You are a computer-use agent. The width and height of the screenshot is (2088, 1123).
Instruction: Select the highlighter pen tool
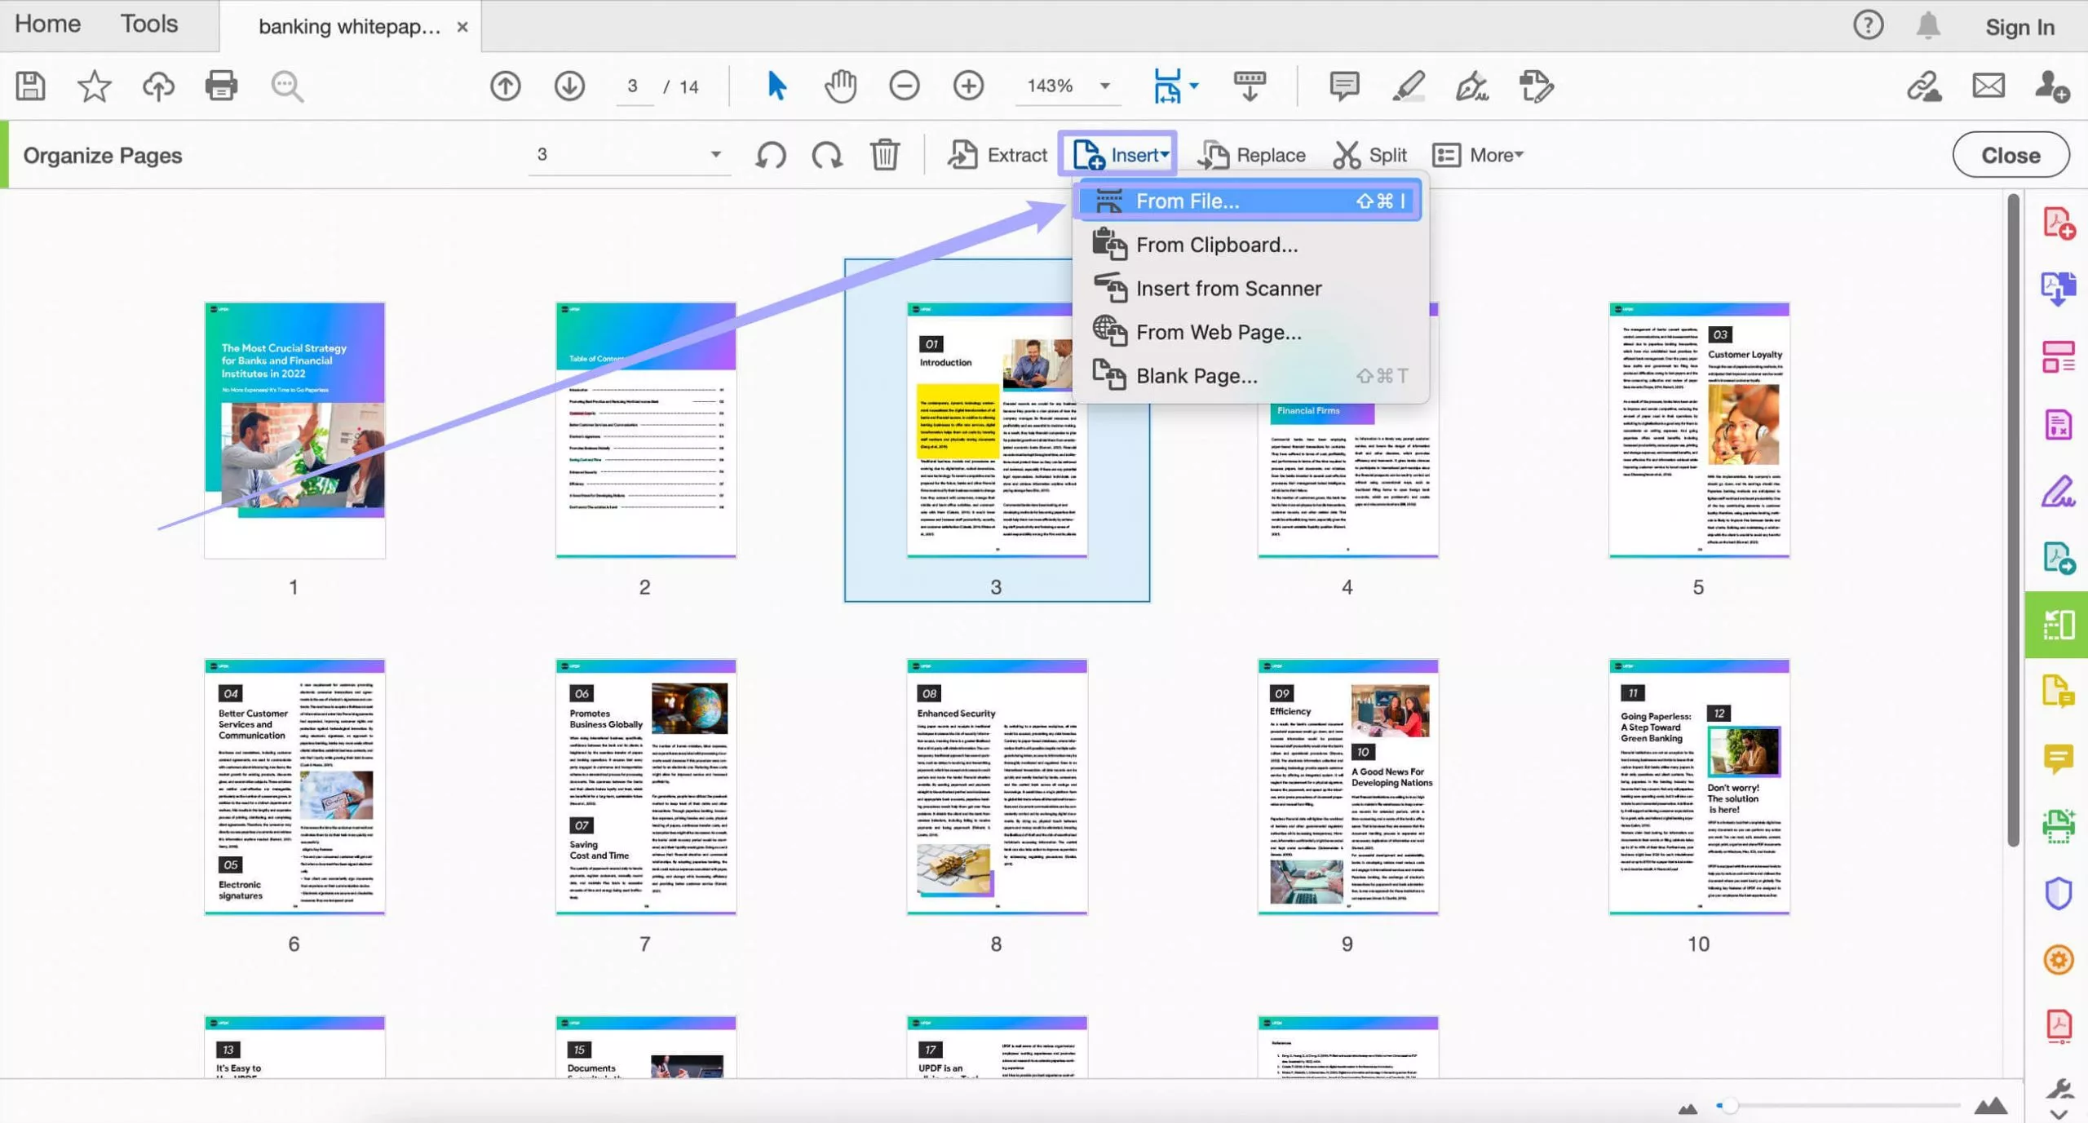(x=1408, y=86)
